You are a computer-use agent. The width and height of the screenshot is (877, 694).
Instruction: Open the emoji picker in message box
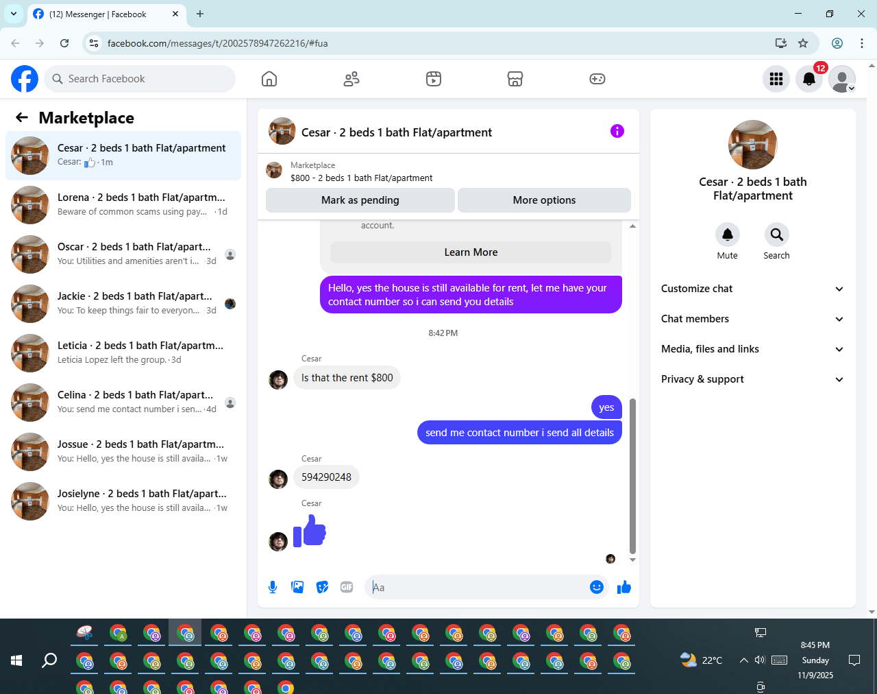pos(597,587)
